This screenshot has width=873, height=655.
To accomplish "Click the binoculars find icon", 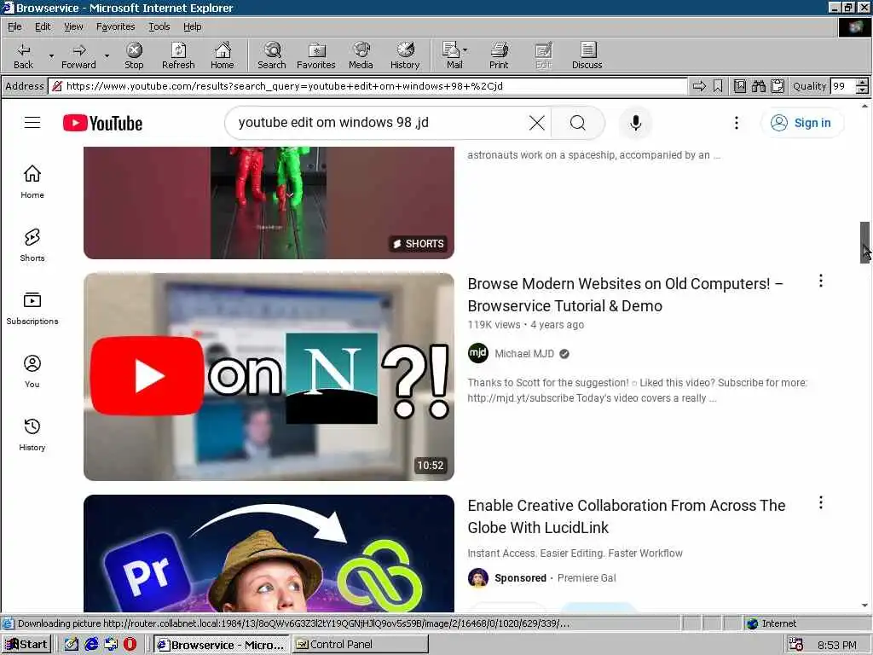I will coord(758,86).
